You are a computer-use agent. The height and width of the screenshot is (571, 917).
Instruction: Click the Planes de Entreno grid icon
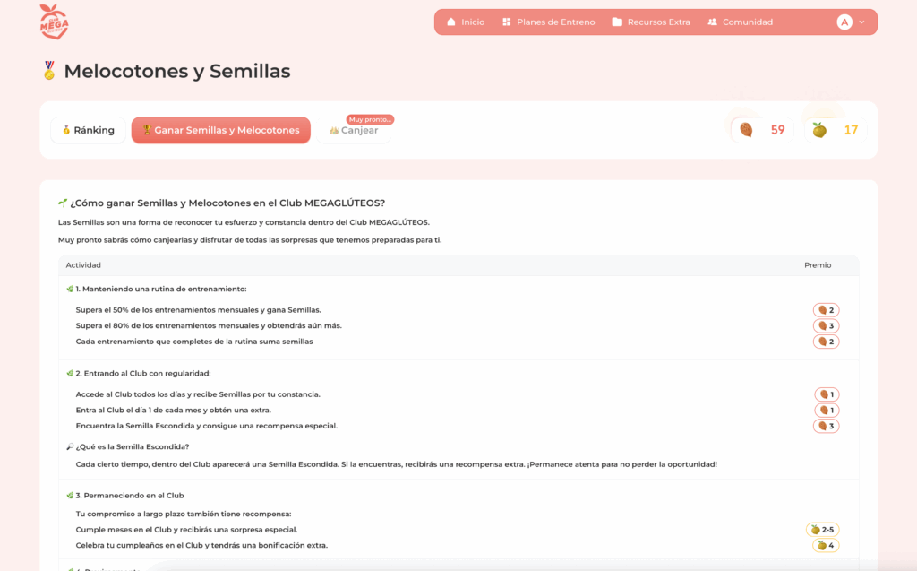tap(507, 22)
